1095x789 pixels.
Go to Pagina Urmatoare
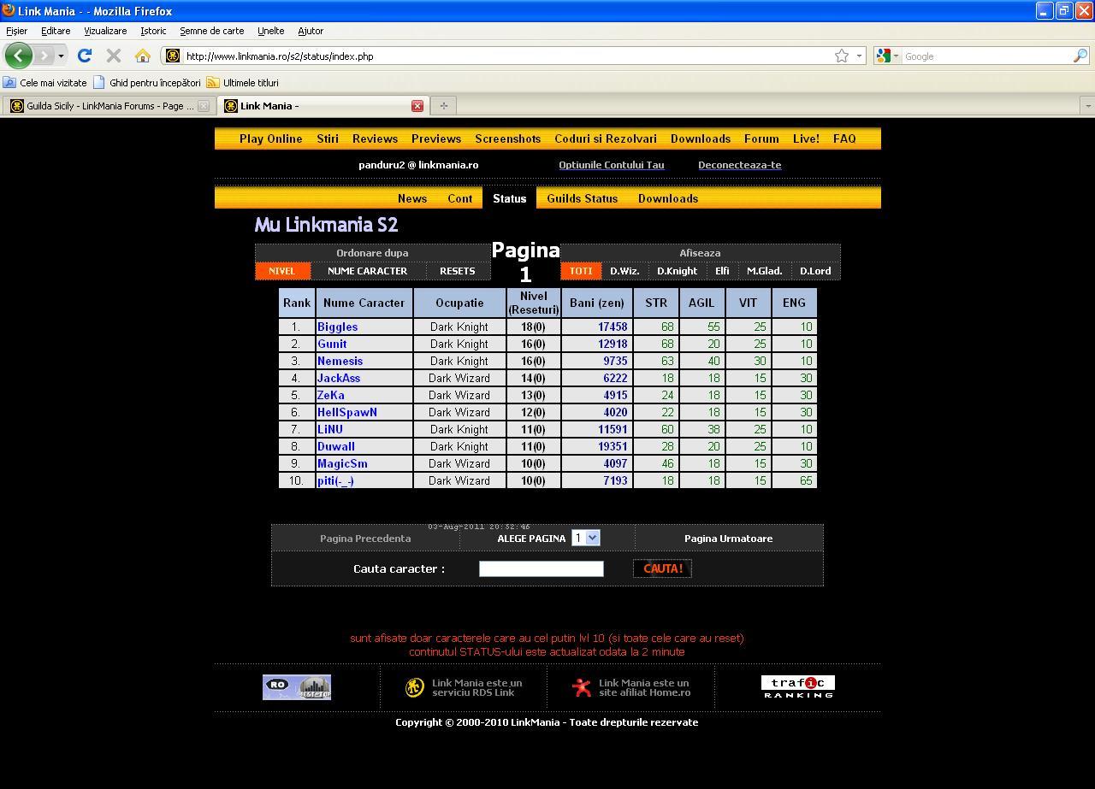728,539
